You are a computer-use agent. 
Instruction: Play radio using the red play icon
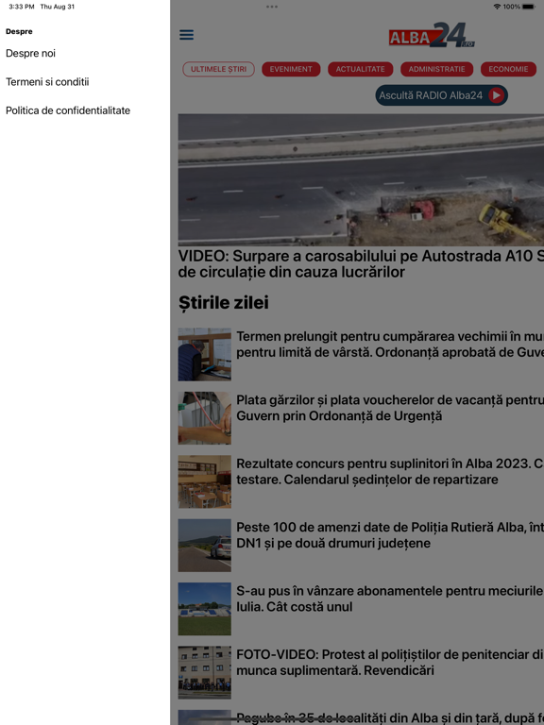click(497, 95)
